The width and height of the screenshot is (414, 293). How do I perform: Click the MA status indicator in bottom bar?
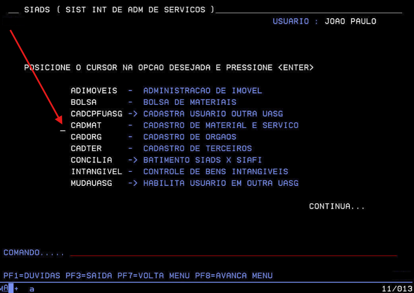(x=5, y=288)
